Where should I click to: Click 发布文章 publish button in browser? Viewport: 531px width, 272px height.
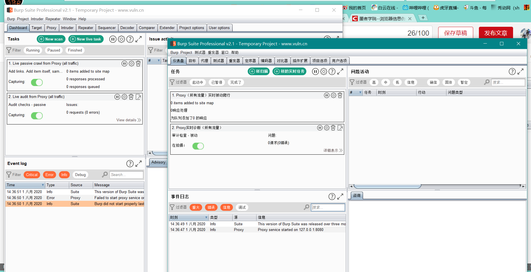[496, 33]
